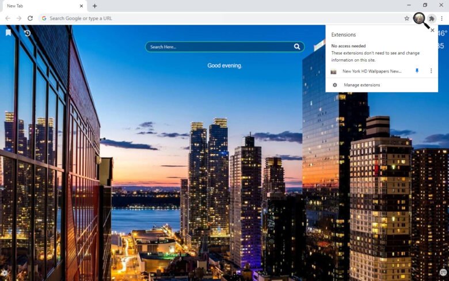
Task: Open more actions for New York HD Wallpapers
Action: pos(431,71)
